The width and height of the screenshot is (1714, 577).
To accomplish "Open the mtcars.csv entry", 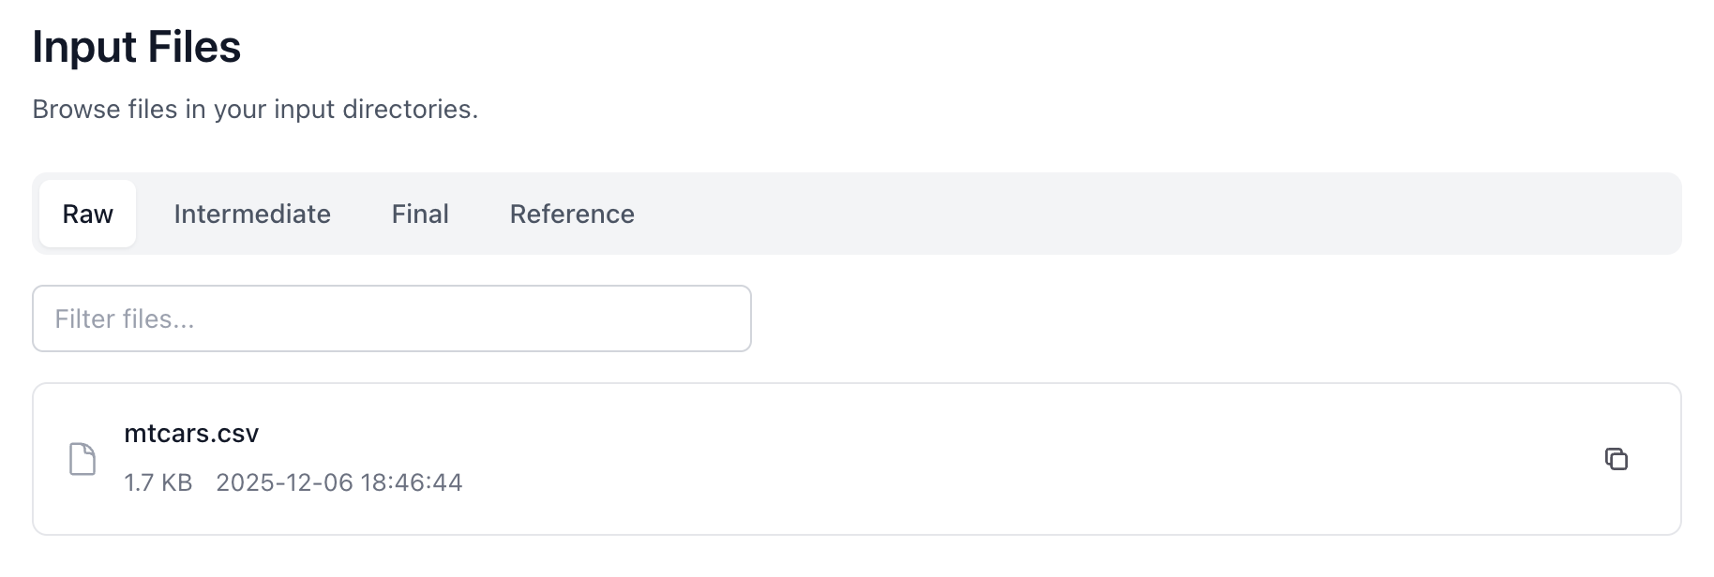I will [191, 434].
